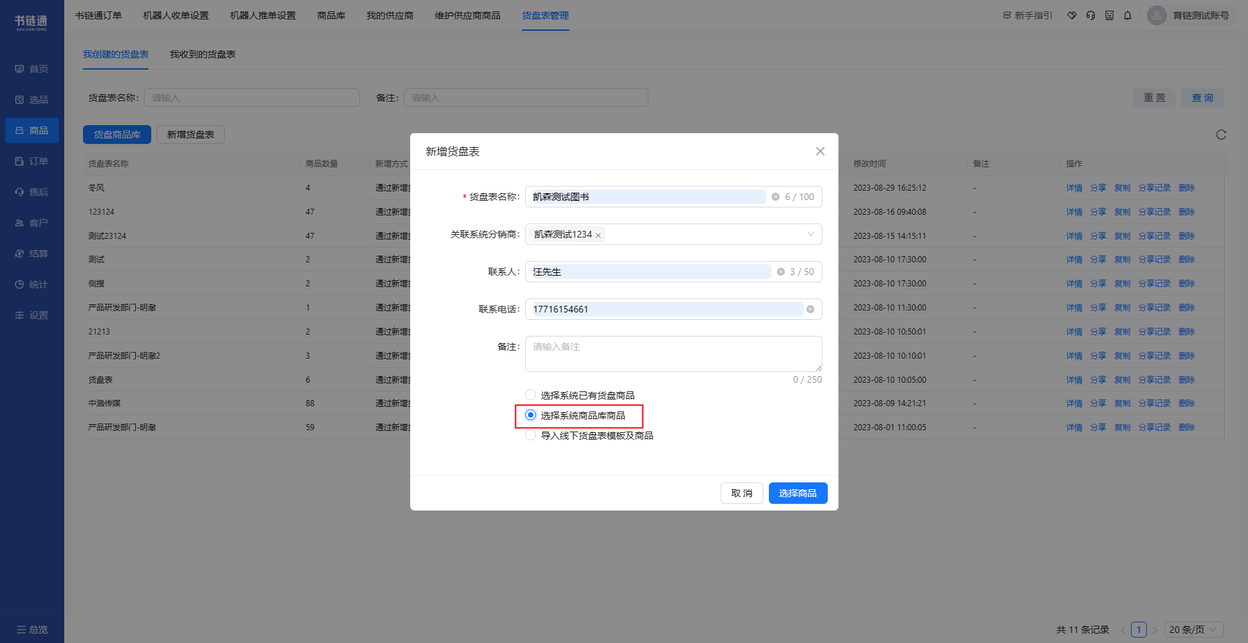
Task: Select 选择系统已有货盘商品 radio option
Action: point(531,395)
